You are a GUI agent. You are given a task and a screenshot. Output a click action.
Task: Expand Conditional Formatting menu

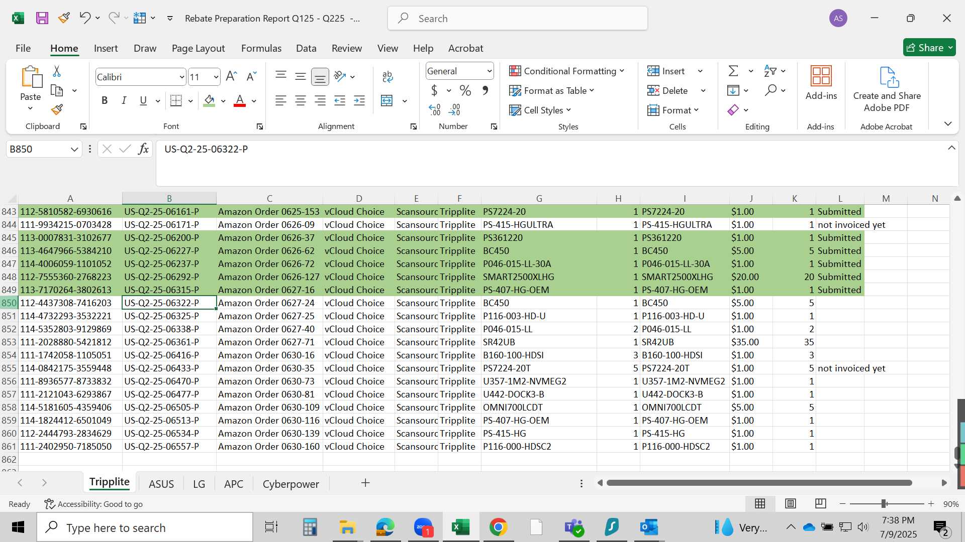[566, 71]
